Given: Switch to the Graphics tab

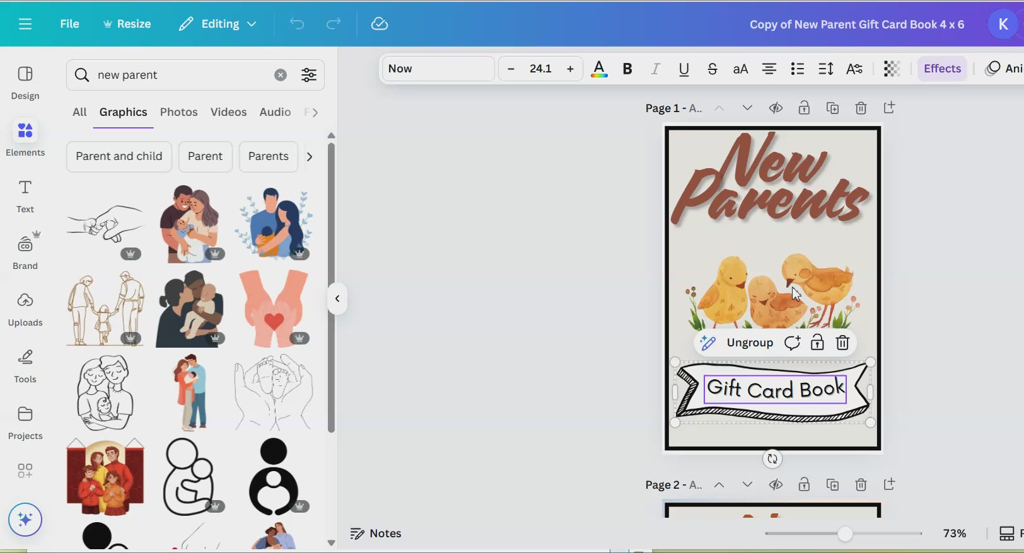Looking at the screenshot, I should pos(123,112).
